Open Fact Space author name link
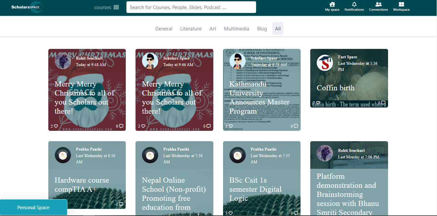The width and height of the screenshot is (437, 216). click(348, 57)
